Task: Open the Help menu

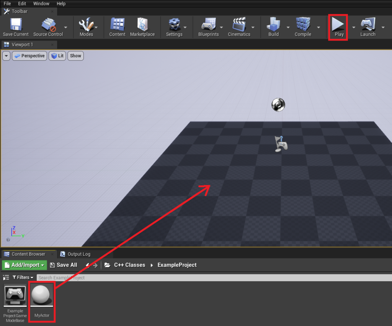Action: [61, 3]
